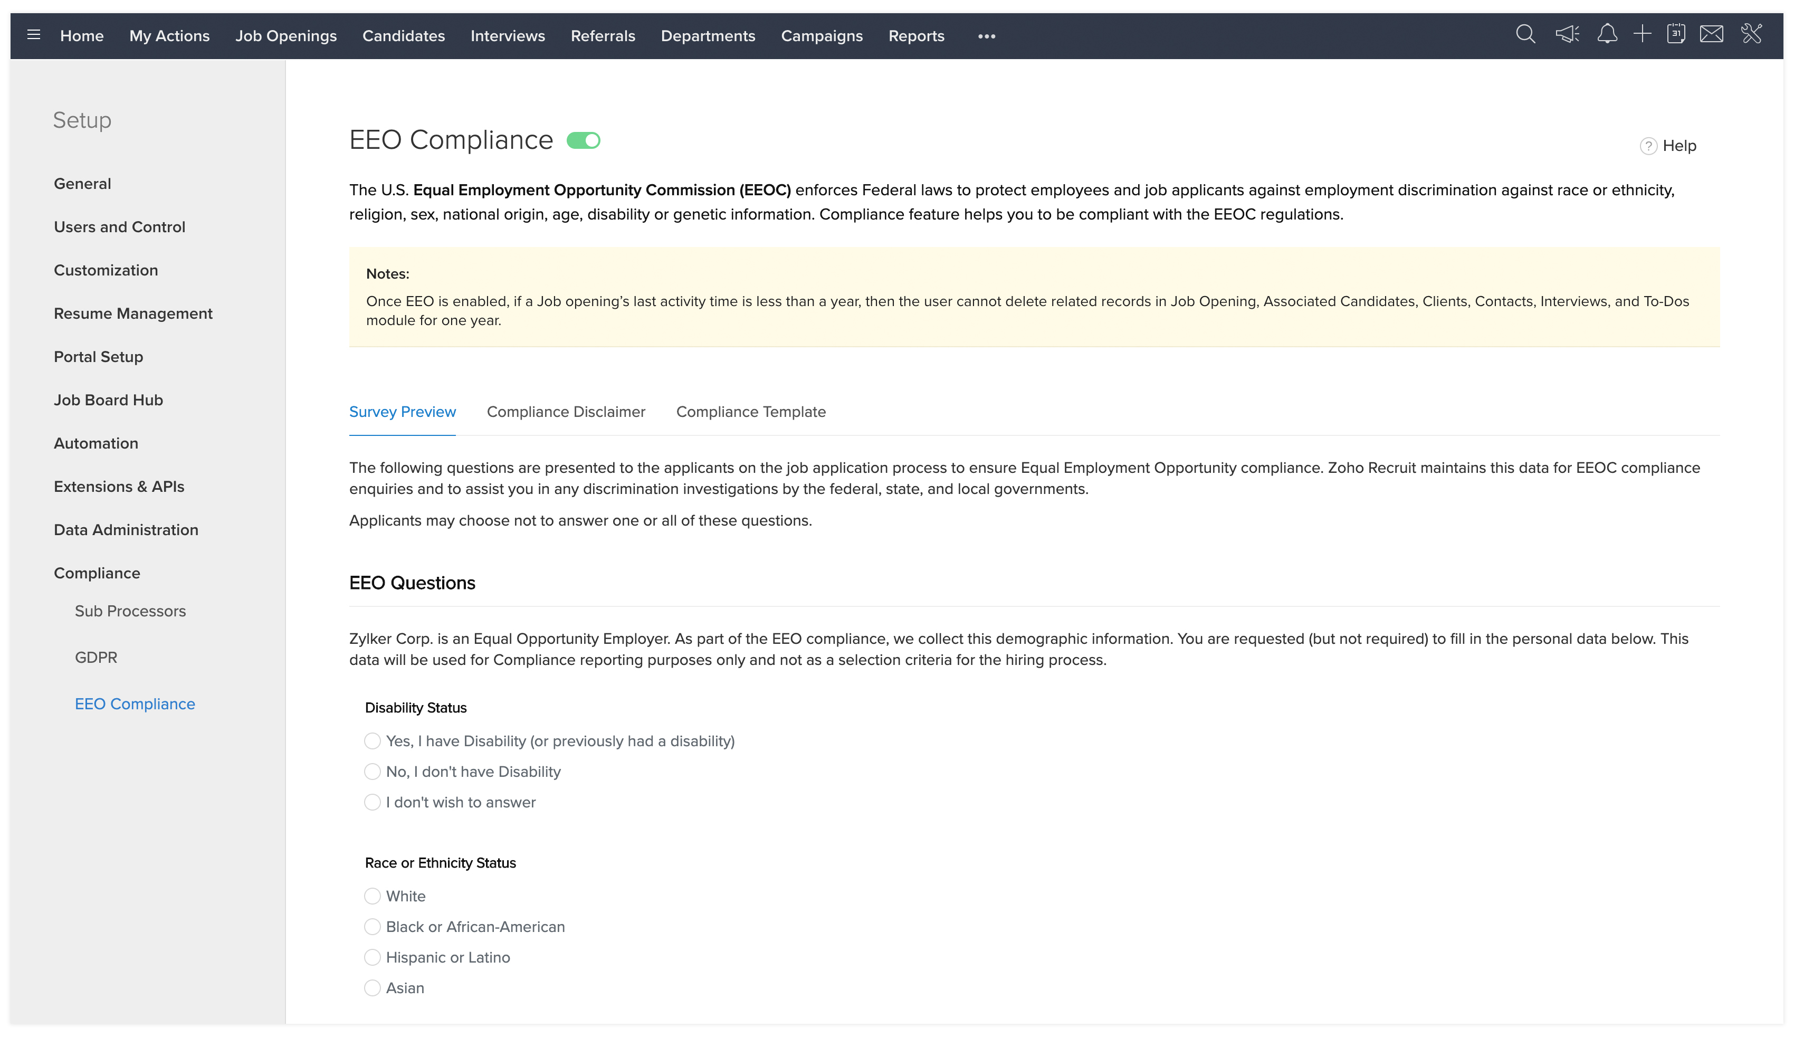Switch to the Compliance Template tab
The width and height of the screenshot is (1794, 1037).
(x=751, y=412)
